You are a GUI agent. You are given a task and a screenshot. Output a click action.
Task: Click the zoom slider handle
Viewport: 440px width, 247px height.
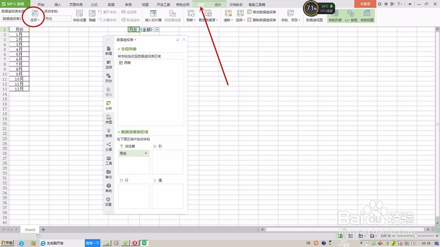416,236
